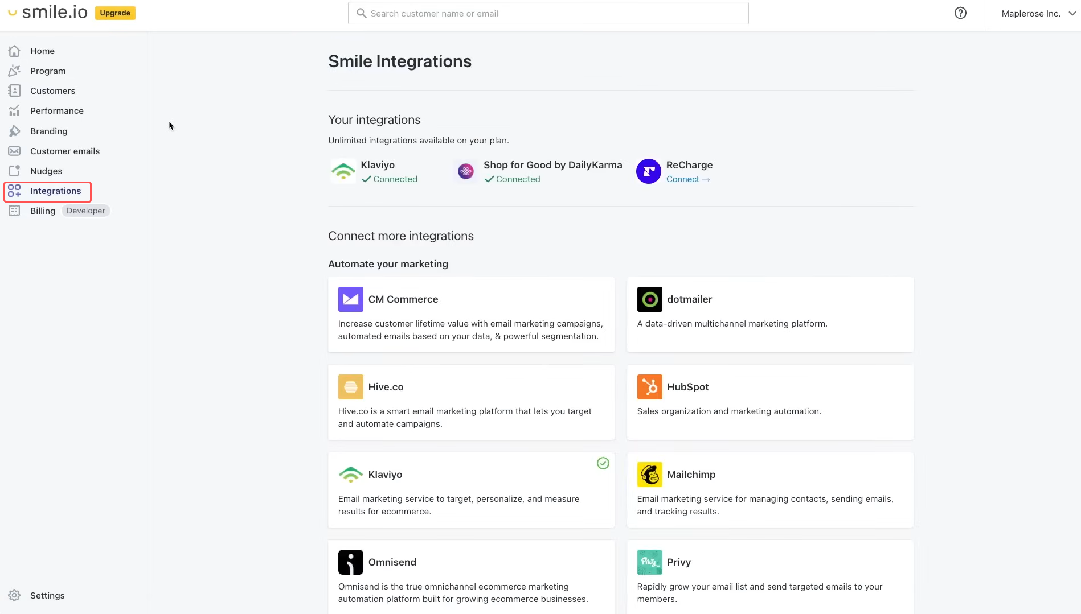Select the Customers sidebar entry
1081x614 pixels.
pyautogui.click(x=52, y=90)
